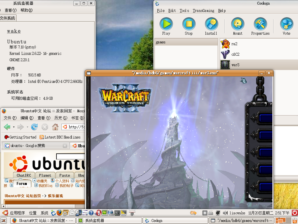
Task: Open the Back history dropdown arrow
Action: click(x=14, y=127)
